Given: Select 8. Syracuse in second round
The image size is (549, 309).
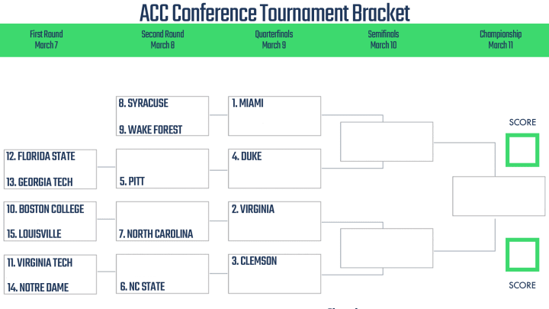Looking at the screenshot, I should coord(143,103).
